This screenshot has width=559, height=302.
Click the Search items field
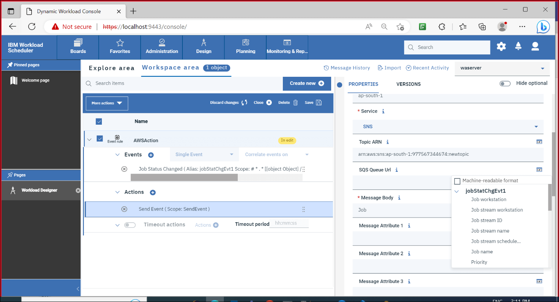[x=182, y=83]
